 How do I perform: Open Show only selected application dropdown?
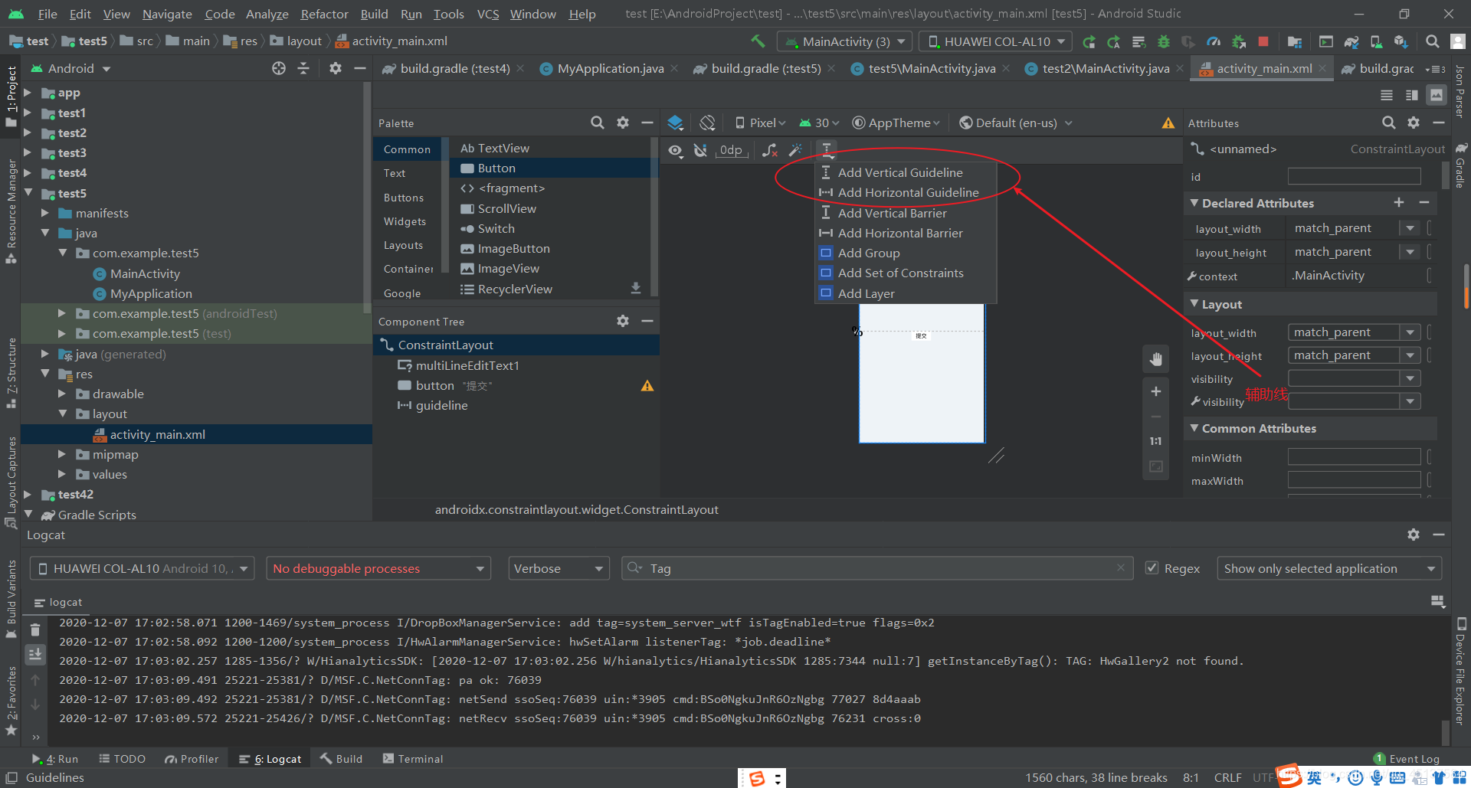tap(1329, 568)
